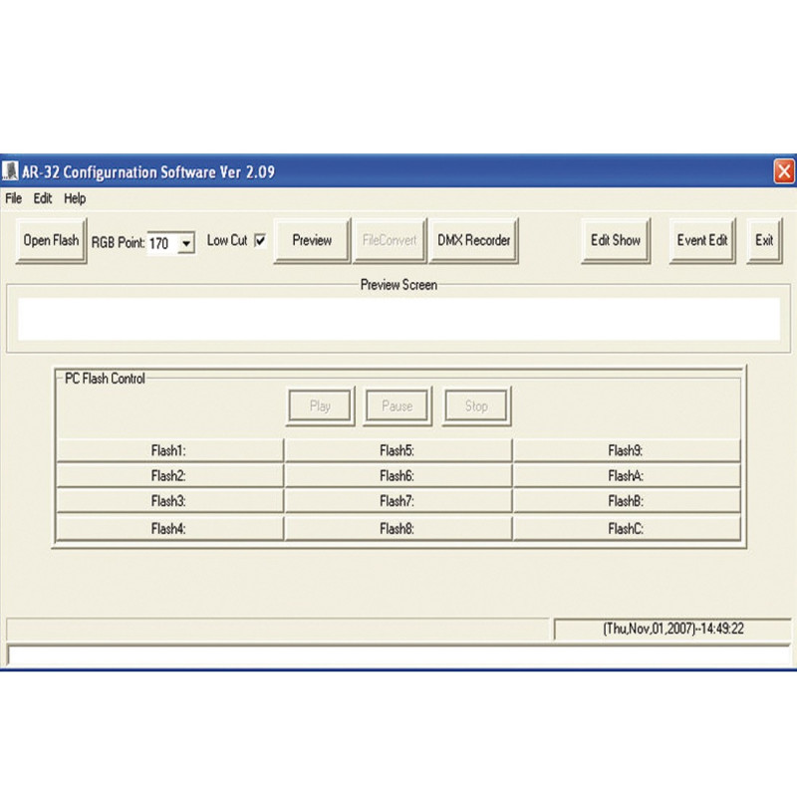Image resolution: width=797 pixels, height=797 pixels.
Task: Choose the FlashC slot
Action: 626,529
